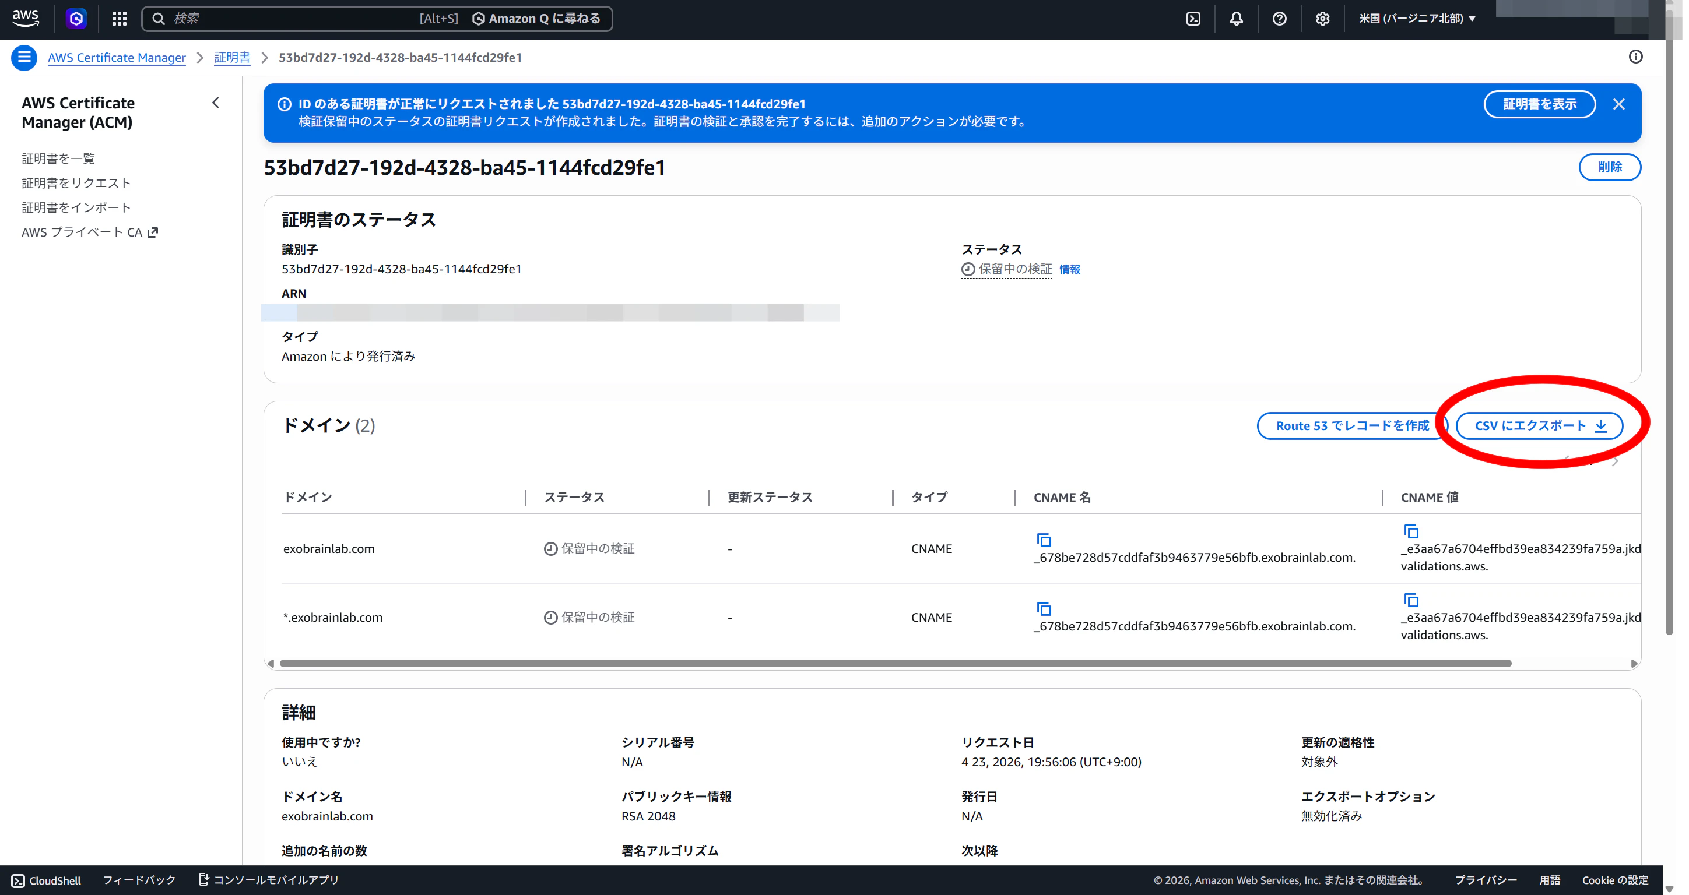
Task: Open コンソールモバイルアプリ footer link
Action: click(x=269, y=880)
